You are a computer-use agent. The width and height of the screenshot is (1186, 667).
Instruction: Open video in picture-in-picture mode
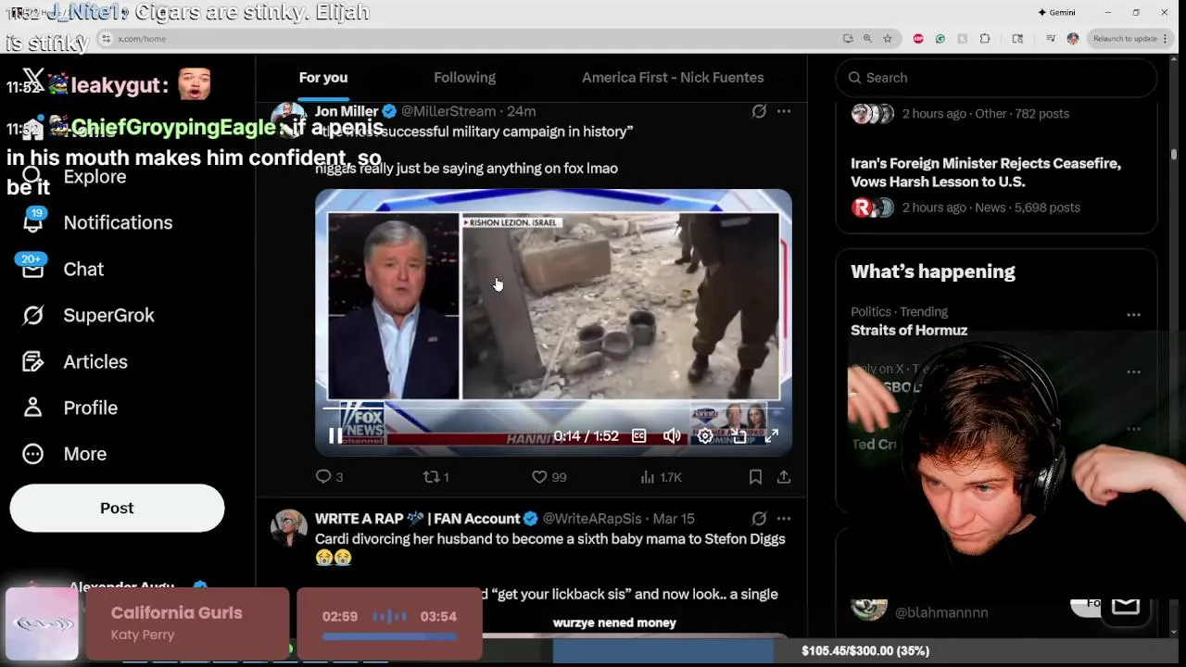(x=738, y=435)
